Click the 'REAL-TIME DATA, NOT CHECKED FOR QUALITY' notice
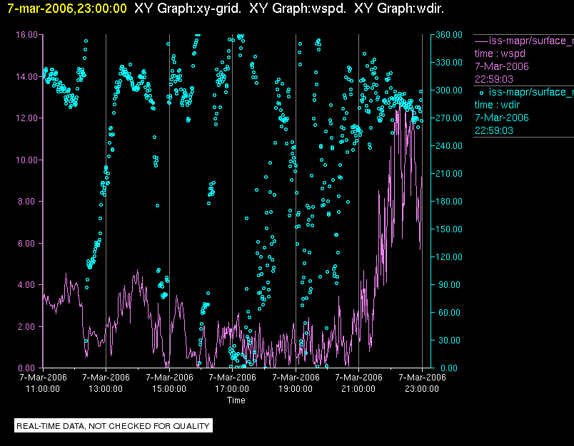Screen dimensions: 574x446 point(113,426)
